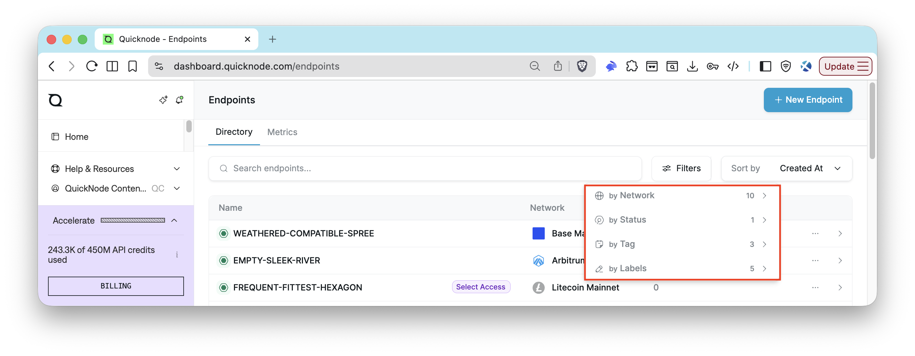
Task: Click the page search extension icon
Action: pyautogui.click(x=672, y=66)
